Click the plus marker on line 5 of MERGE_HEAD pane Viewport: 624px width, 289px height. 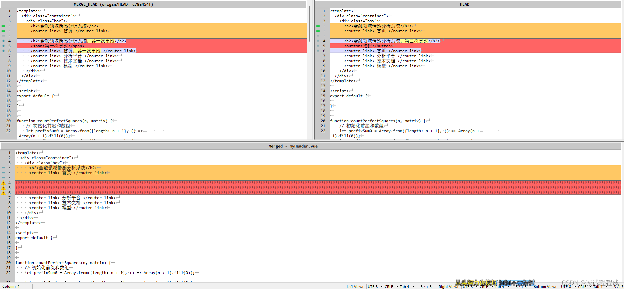[3, 46]
